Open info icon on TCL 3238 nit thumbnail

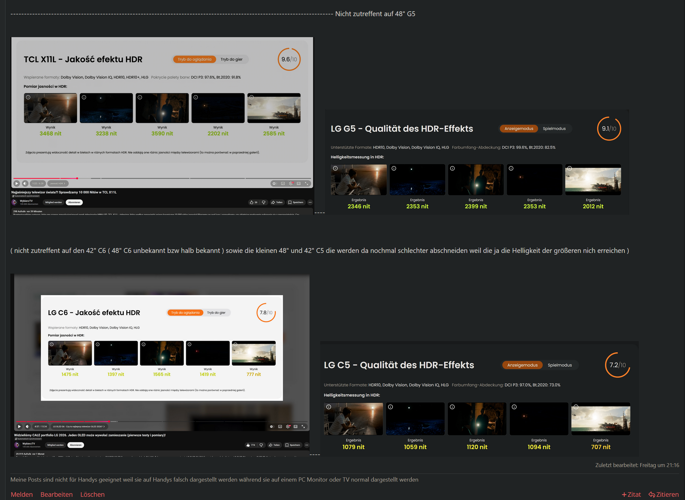click(84, 97)
